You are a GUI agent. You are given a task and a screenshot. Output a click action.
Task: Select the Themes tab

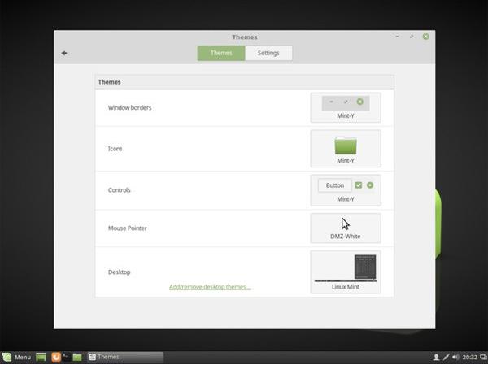pyautogui.click(x=221, y=53)
